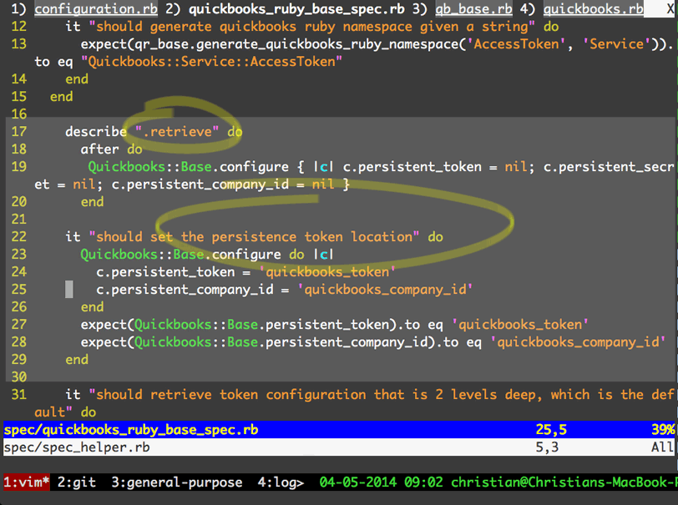This screenshot has width=678, height=505.
Task: Click the block cursor on line 25
Action: 69,290
